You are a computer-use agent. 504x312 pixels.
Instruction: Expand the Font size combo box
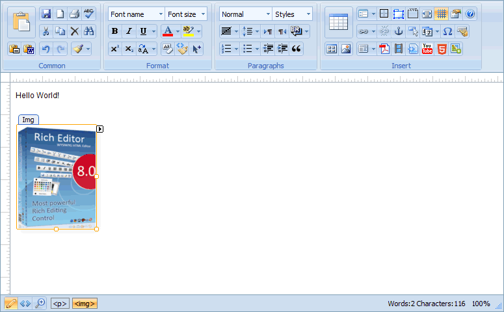[186, 14]
